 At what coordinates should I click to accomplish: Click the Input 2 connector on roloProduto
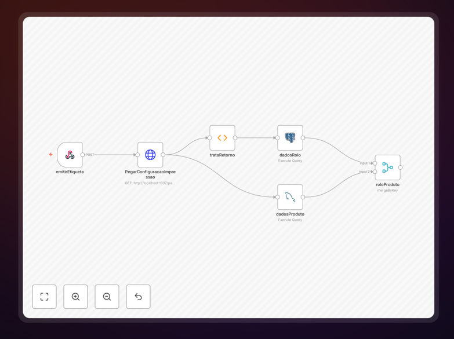(x=375, y=172)
